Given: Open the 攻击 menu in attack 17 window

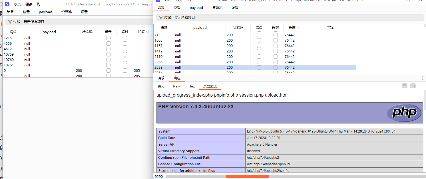Looking at the screenshot, I should (17, 4).
